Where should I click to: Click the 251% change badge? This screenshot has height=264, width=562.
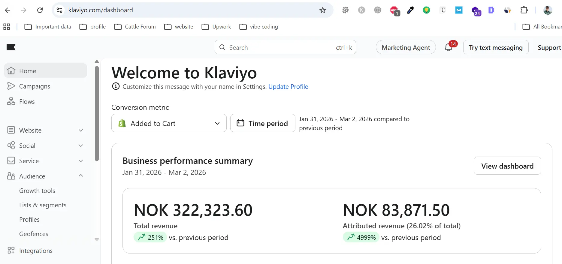[150, 237]
